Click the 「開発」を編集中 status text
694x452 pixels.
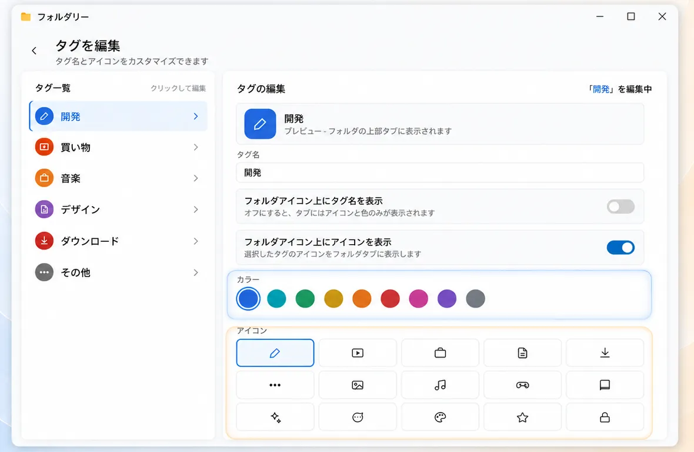pyautogui.click(x=619, y=89)
